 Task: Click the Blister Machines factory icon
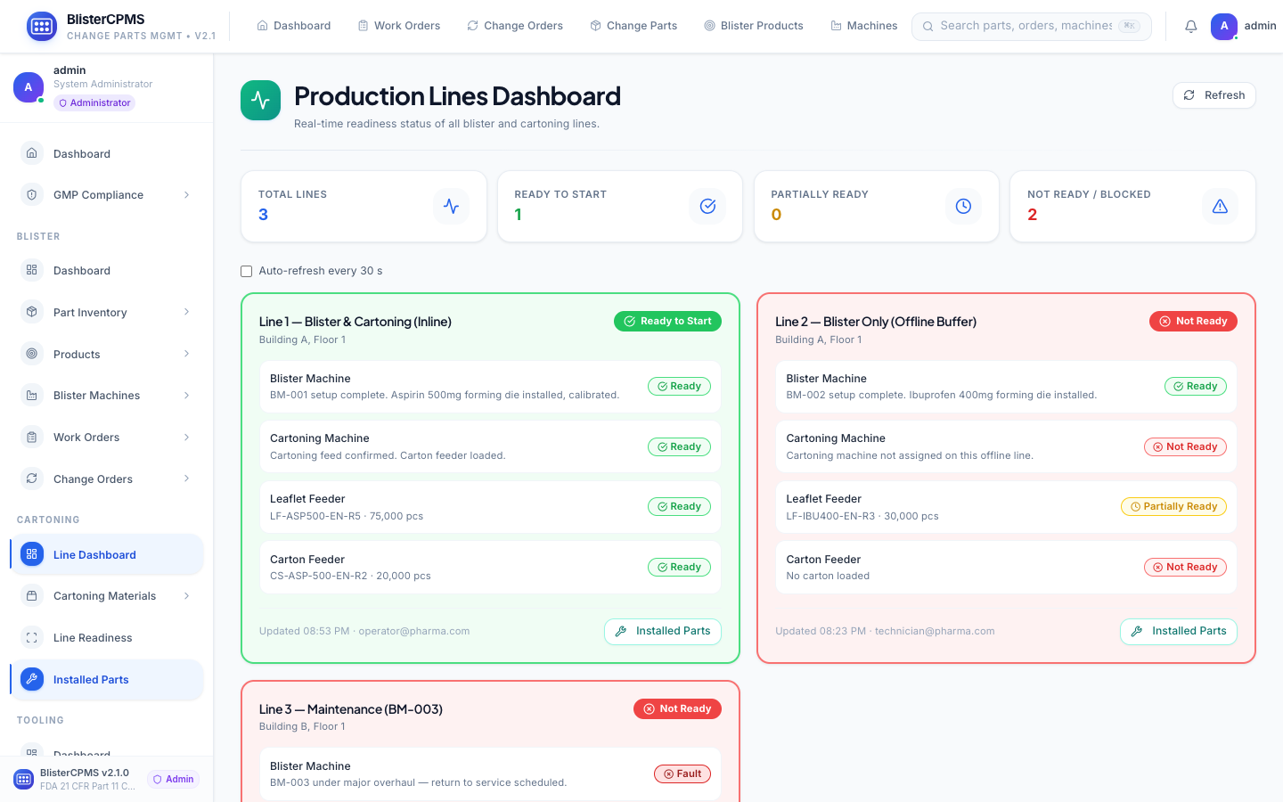(x=32, y=395)
